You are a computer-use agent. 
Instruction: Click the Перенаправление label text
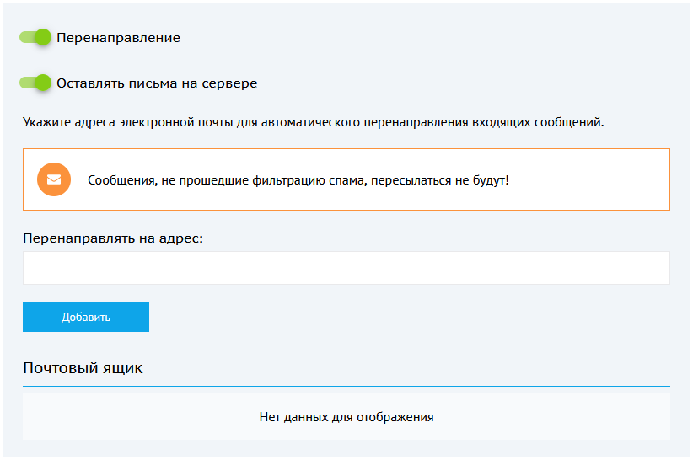[x=118, y=38]
